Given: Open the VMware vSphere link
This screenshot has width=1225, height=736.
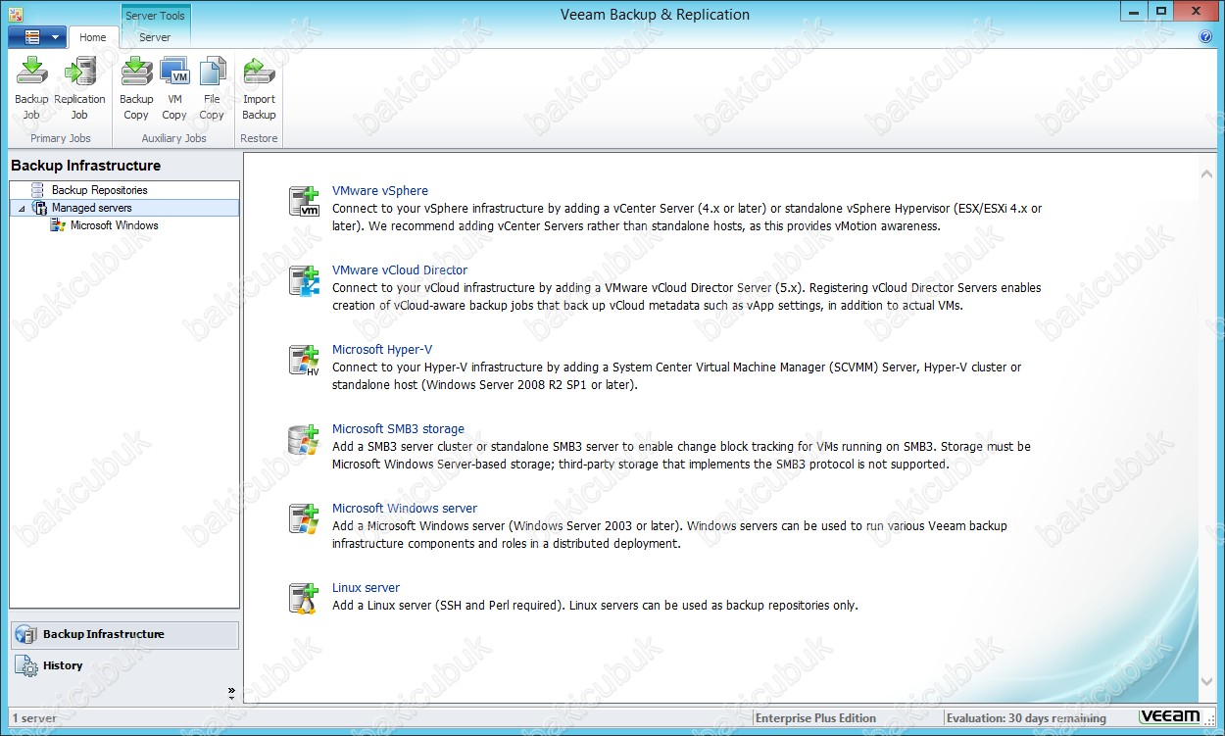Looking at the screenshot, I should point(380,191).
